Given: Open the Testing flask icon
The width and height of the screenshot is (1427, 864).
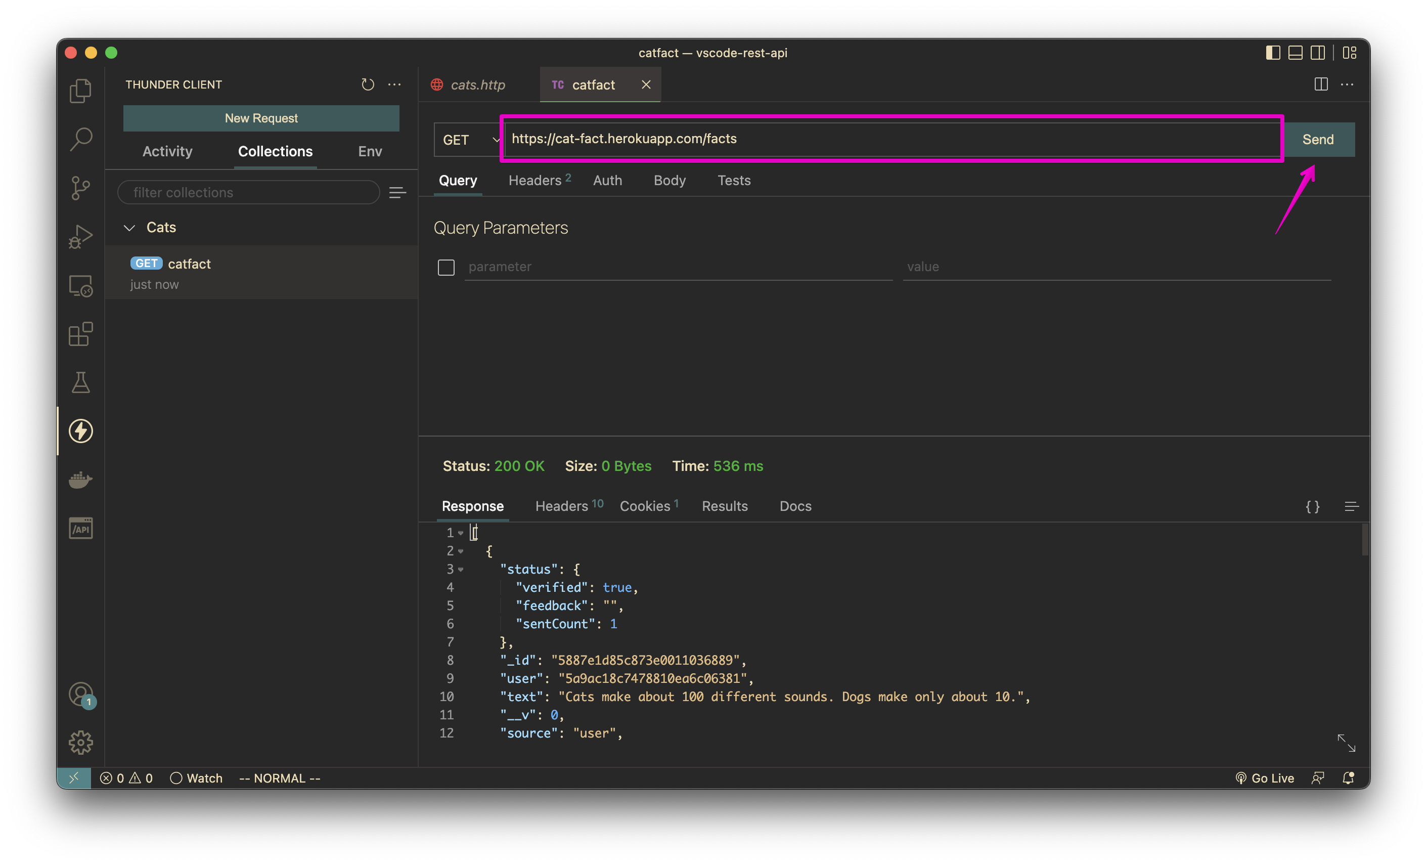Looking at the screenshot, I should pyautogui.click(x=80, y=382).
